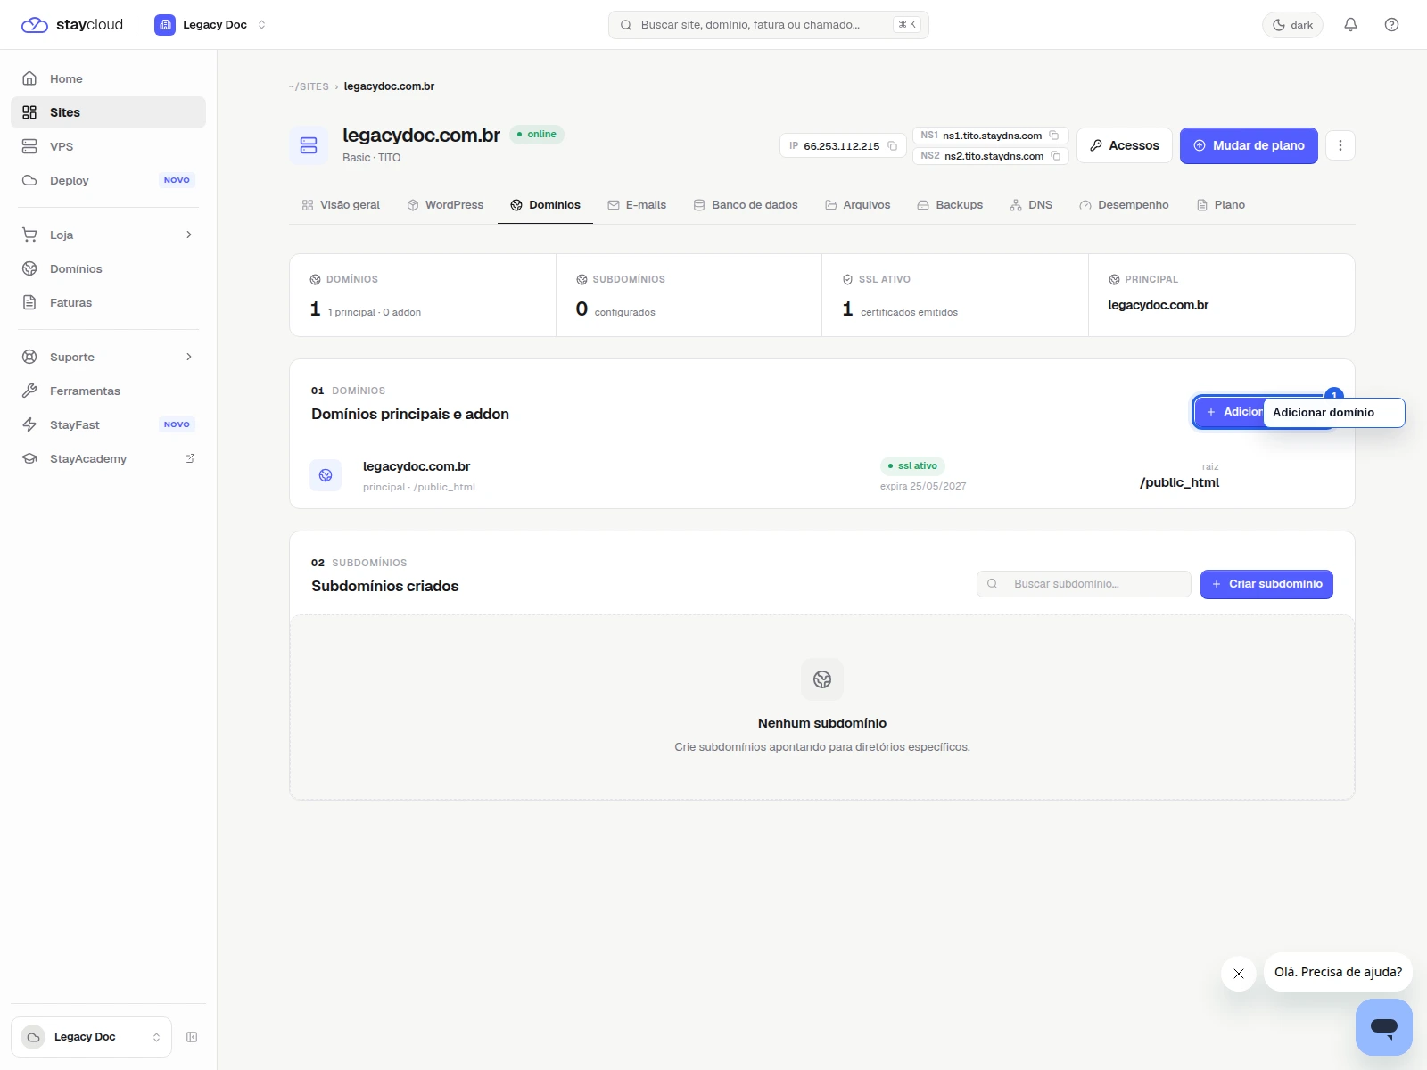Open Sites in sidebar

click(109, 112)
